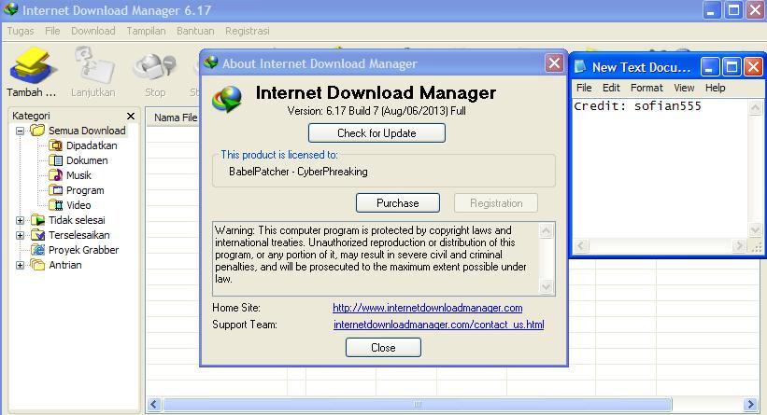
Task: Click the 'BabelPatcher - CyberPhreaking' licensee text
Action: pyautogui.click(x=298, y=172)
